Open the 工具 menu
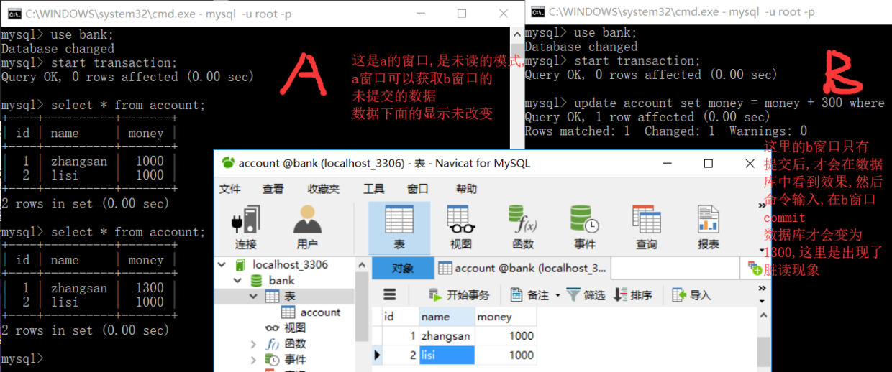The height and width of the screenshot is (372, 892). pyautogui.click(x=373, y=189)
